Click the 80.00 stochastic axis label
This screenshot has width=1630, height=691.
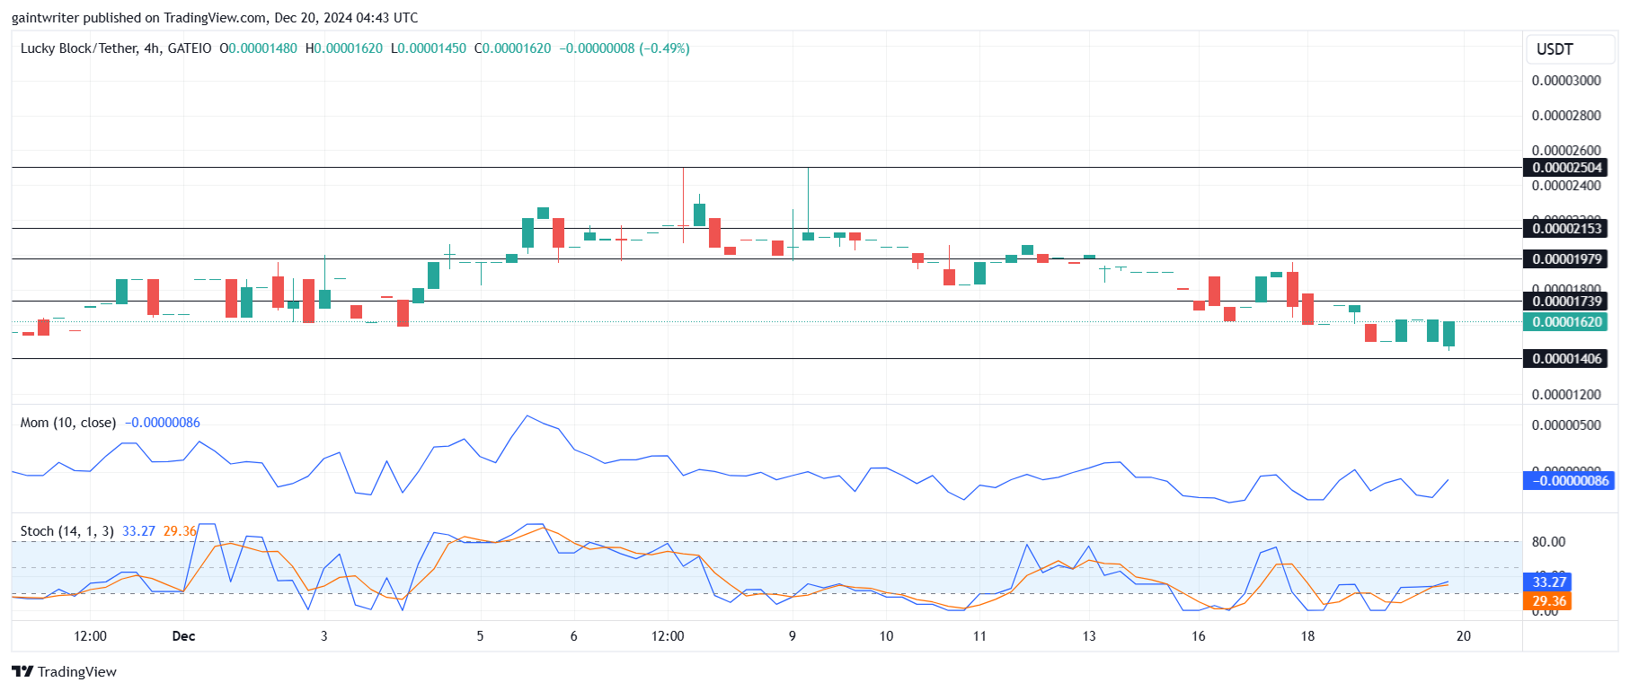(x=1548, y=542)
